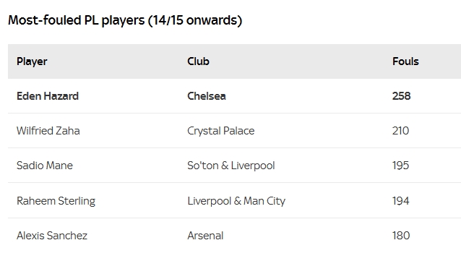Click the Most-fouled PL players title
Image resolution: width=461 pixels, height=261 pixels.
click(76, 20)
